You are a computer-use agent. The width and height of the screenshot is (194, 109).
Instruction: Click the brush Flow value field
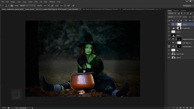tap(61, 6)
